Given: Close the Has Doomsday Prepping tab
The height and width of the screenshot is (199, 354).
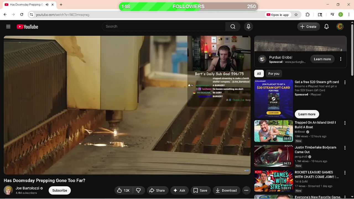Looking at the screenshot, I should pyautogui.click(x=53, y=5).
